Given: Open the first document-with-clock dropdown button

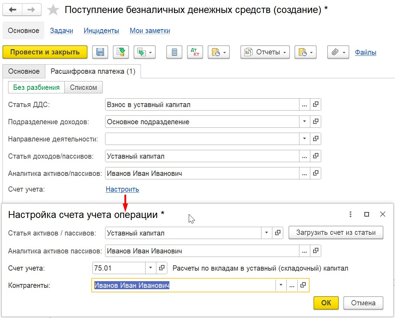Looking at the screenshot, I should (219, 52).
